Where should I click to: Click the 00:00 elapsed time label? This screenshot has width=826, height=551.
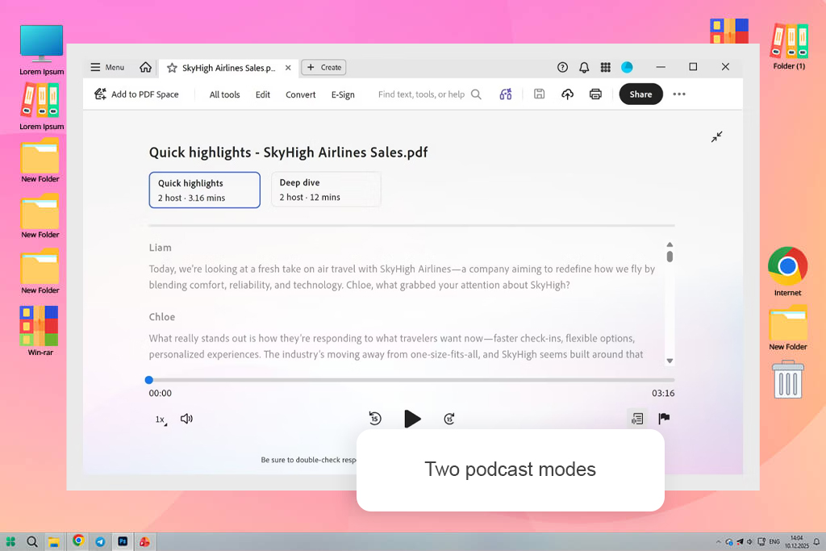pos(161,393)
